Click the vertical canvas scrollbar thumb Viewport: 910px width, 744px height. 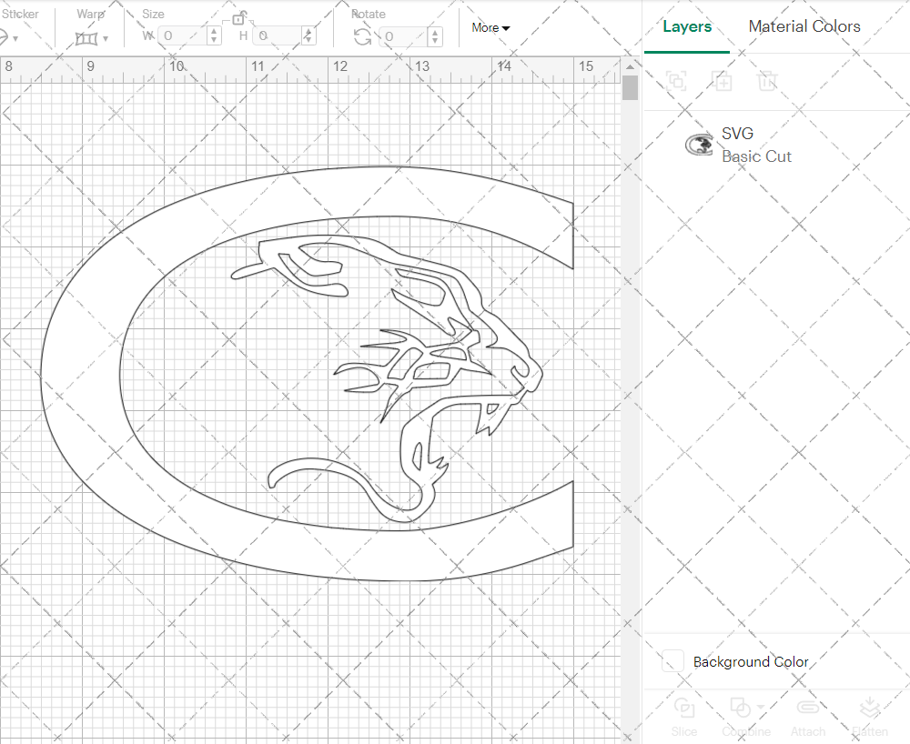pos(630,89)
